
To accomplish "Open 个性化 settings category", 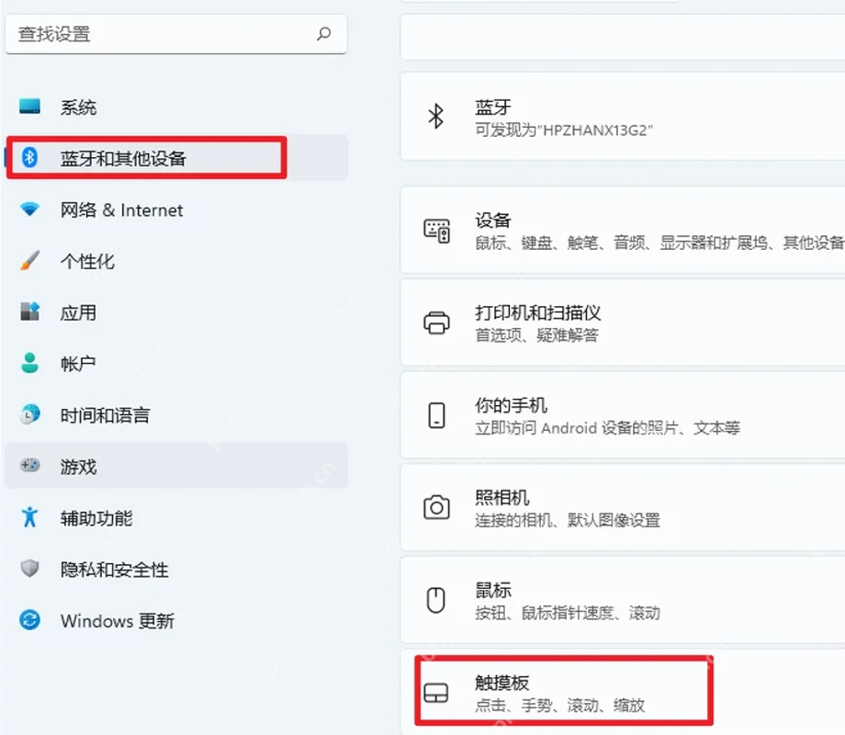I will point(175,261).
